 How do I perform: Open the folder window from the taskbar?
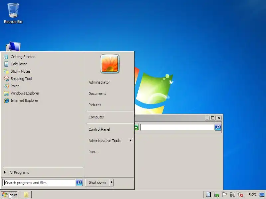pos(26,195)
